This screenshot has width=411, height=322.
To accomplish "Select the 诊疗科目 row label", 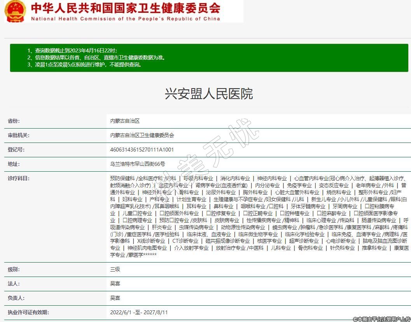I will [19, 179].
